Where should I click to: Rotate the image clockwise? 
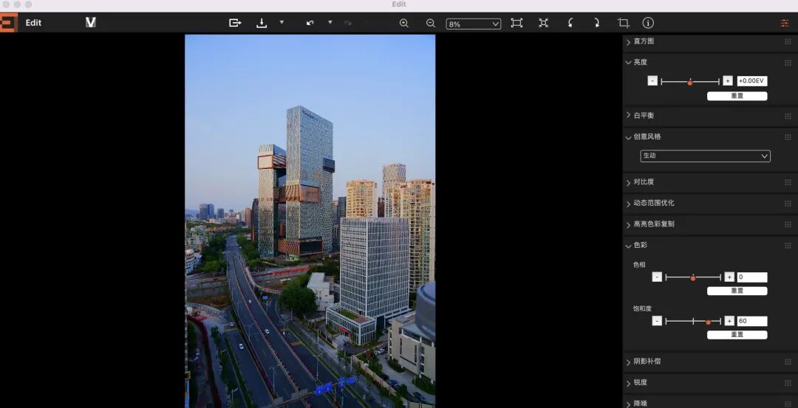click(596, 23)
